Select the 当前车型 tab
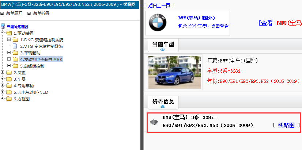Image resolution: width=302 pixels, height=150 pixels. 163,45
